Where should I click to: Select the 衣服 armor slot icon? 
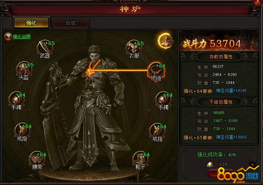(x=134, y=48)
